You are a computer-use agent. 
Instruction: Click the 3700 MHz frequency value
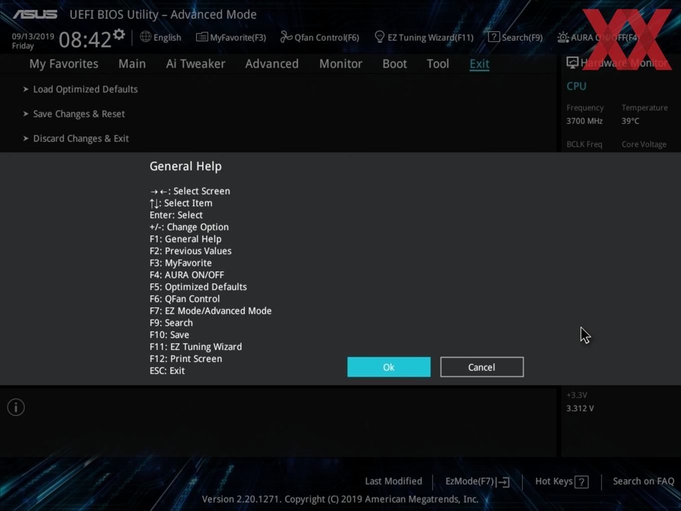coord(584,121)
